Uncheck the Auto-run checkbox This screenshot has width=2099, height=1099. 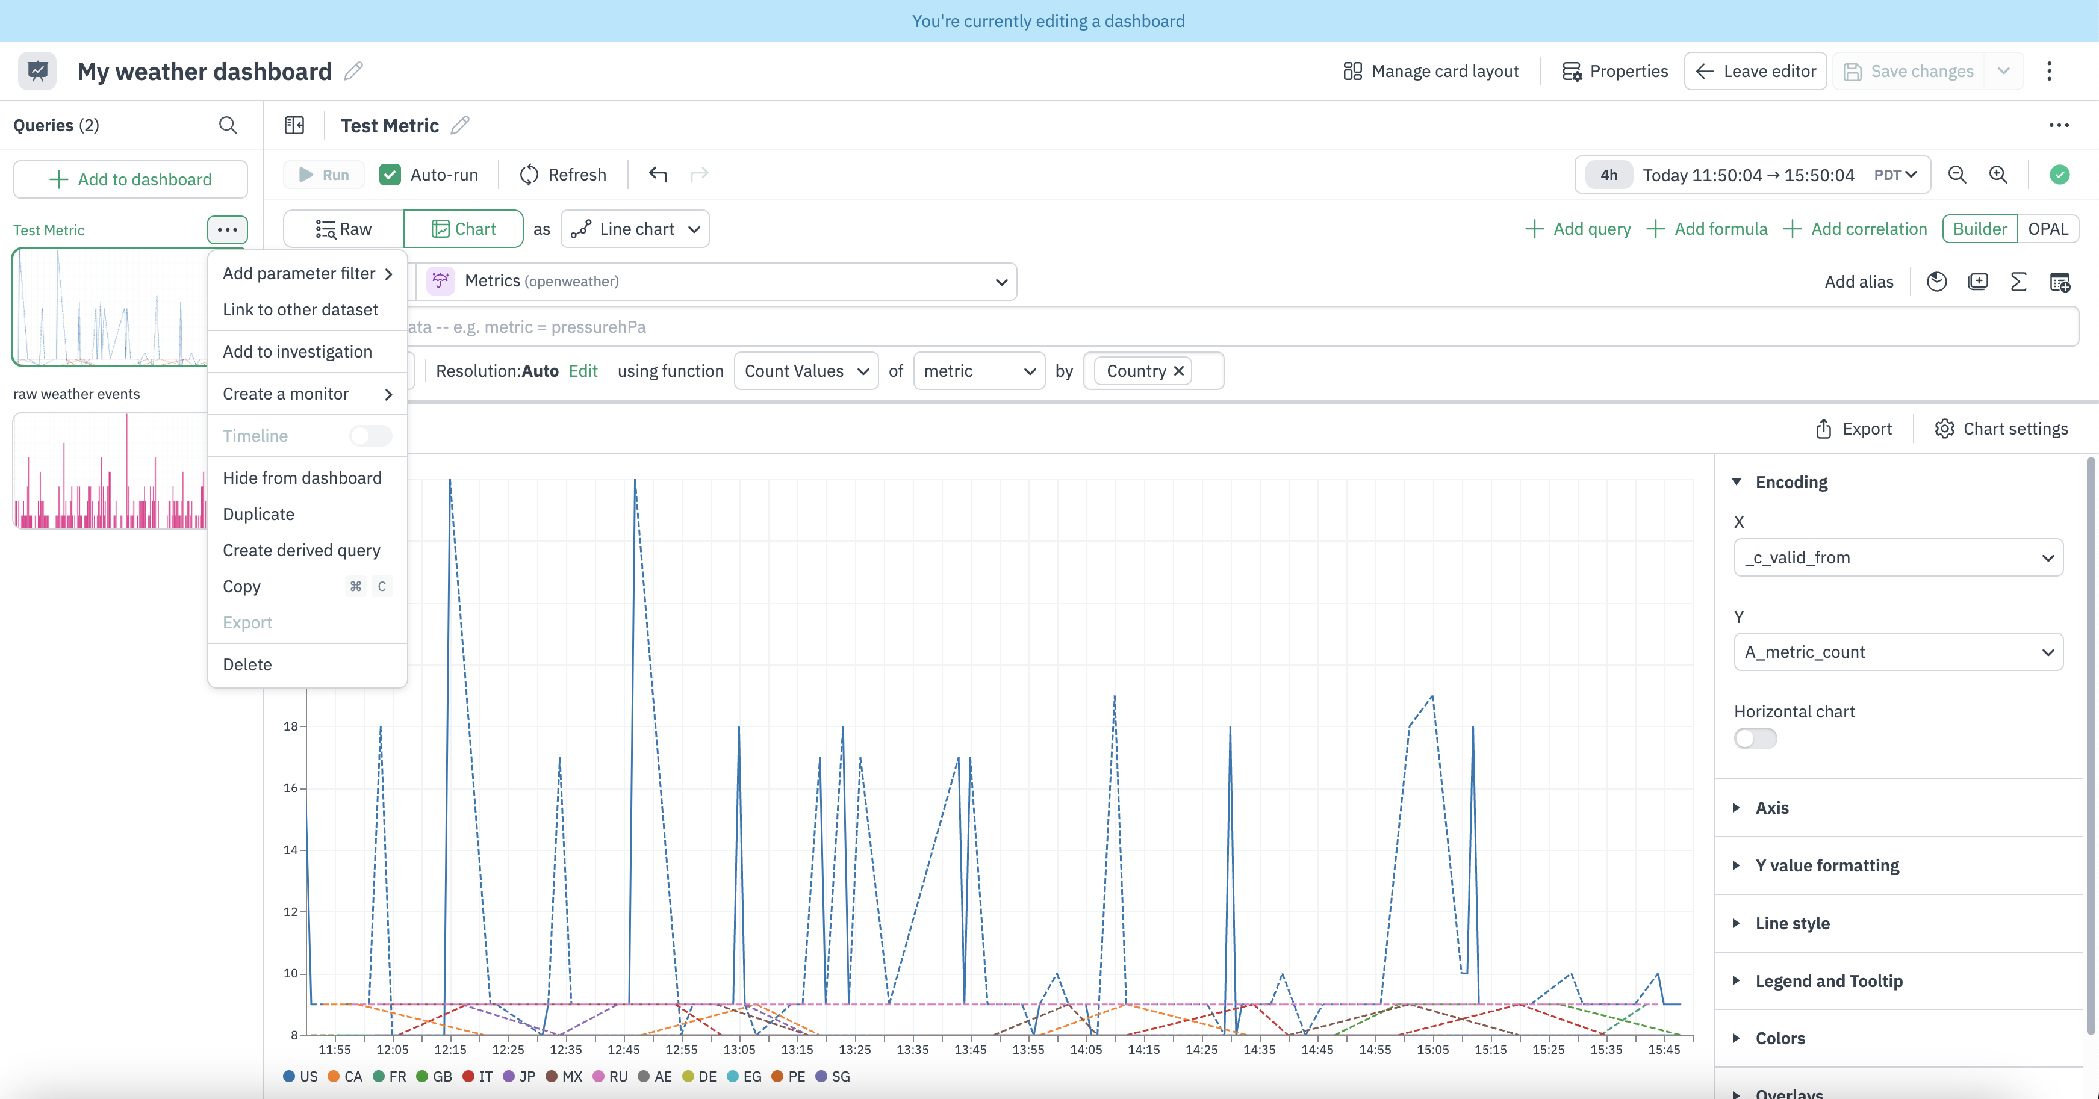(x=390, y=175)
